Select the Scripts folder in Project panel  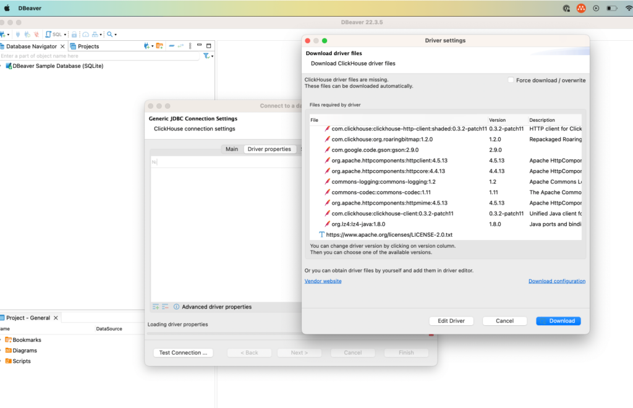tap(18, 361)
